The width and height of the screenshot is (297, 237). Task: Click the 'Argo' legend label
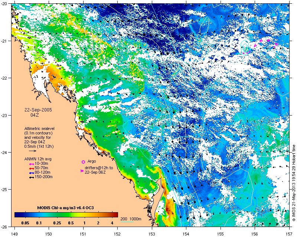92,161
